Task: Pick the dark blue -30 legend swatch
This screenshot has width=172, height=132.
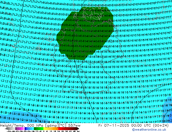Action: point(26,129)
